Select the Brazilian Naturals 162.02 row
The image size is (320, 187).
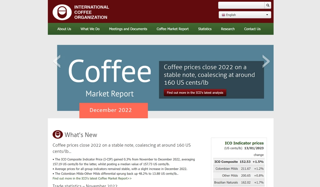point(239,183)
